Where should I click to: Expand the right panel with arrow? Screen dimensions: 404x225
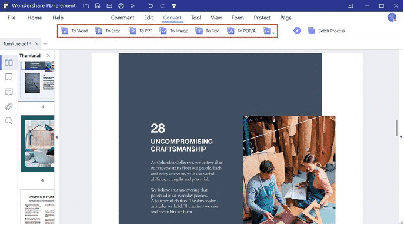pos(401,137)
